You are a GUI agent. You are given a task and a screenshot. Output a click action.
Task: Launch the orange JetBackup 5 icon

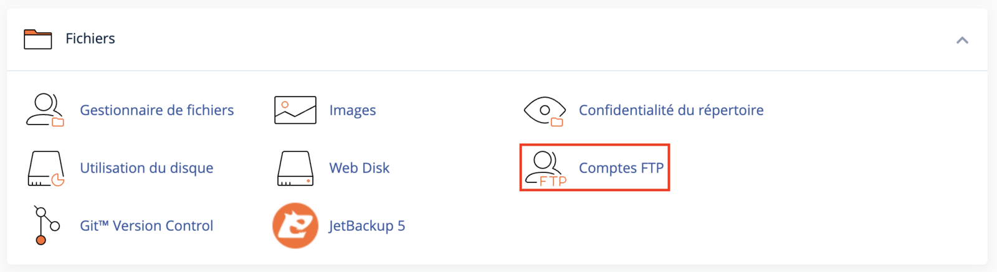click(295, 225)
